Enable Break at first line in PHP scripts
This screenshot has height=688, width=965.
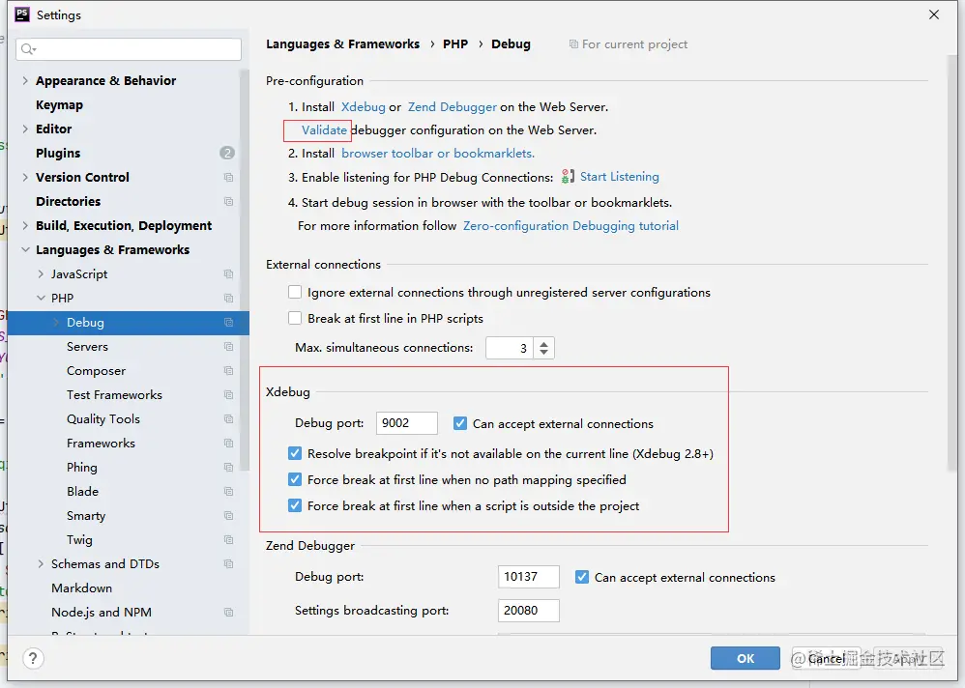click(x=295, y=318)
